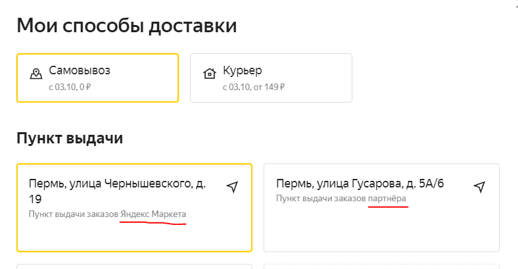Click the 'Мои способы доставки' heading
Viewport: 518px width, 269px height.
tap(127, 26)
